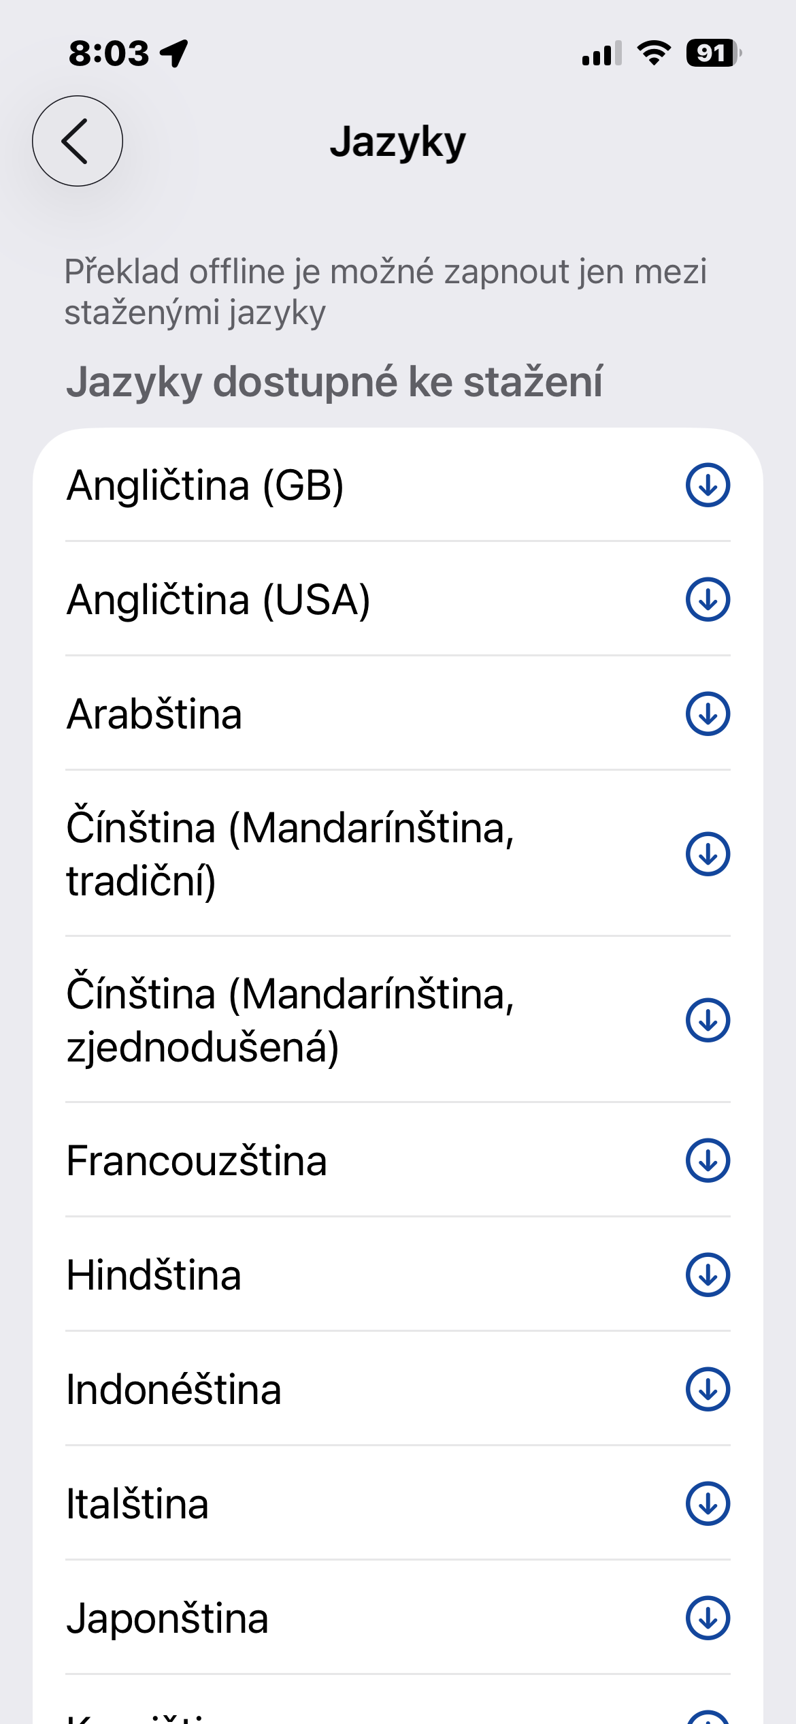Download Čínština Mandarínština zjednodušená

(x=708, y=1020)
